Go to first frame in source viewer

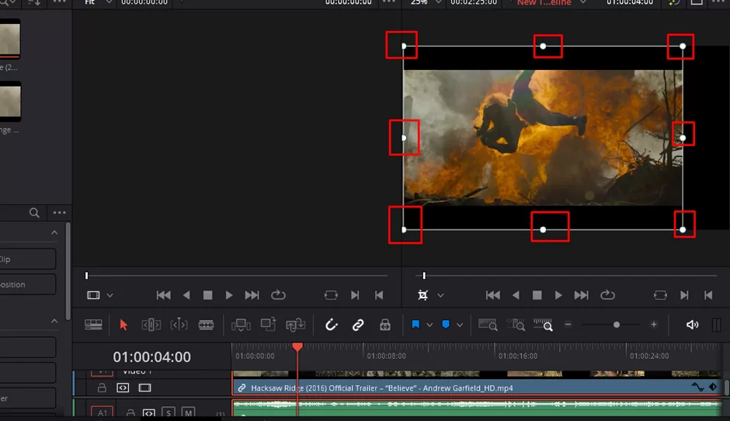click(x=163, y=295)
